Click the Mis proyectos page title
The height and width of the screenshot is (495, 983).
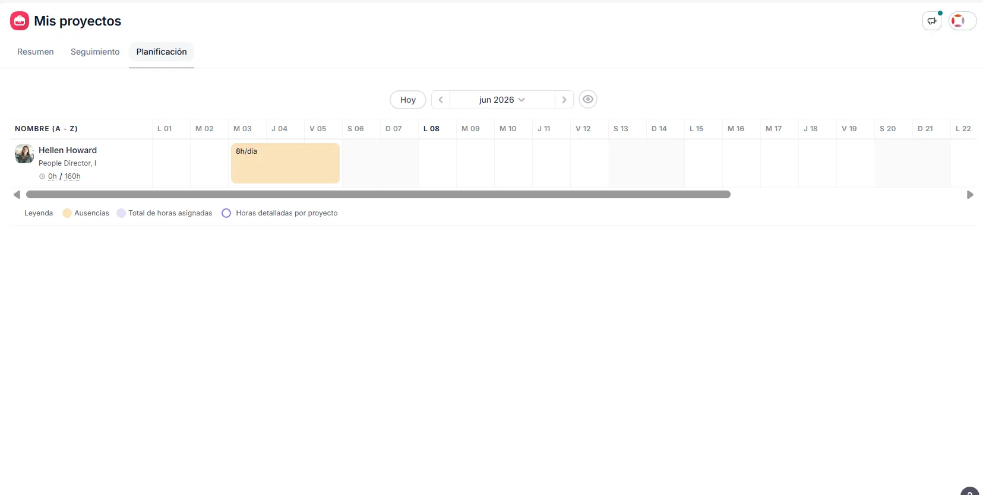[78, 21]
